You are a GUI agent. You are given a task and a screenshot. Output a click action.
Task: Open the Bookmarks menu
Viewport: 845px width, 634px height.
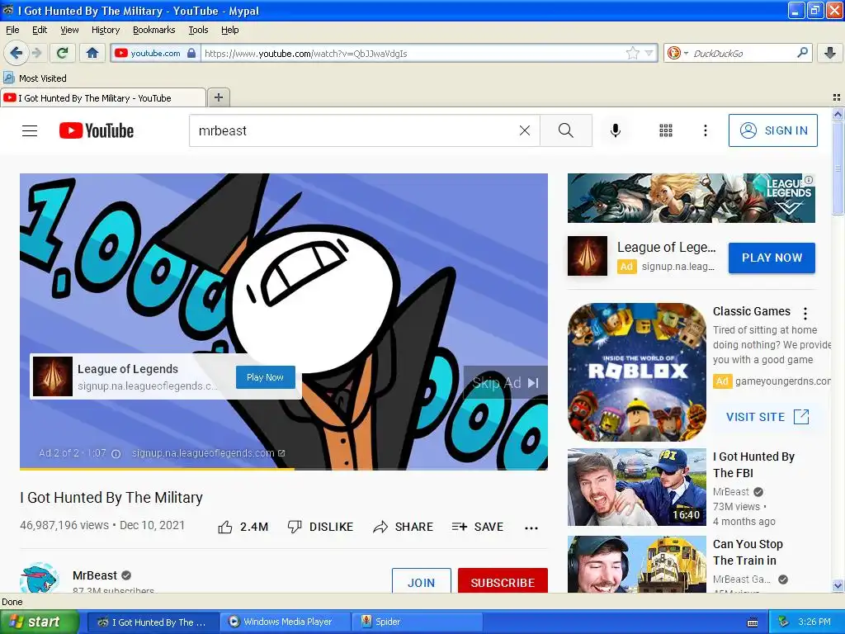click(154, 30)
